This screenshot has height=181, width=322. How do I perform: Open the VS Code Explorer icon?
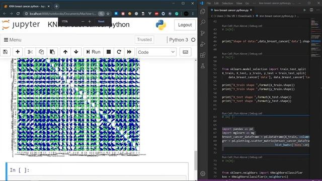[203, 11]
